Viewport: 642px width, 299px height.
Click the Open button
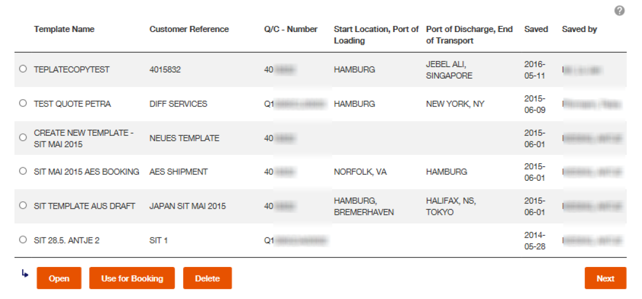tap(59, 278)
